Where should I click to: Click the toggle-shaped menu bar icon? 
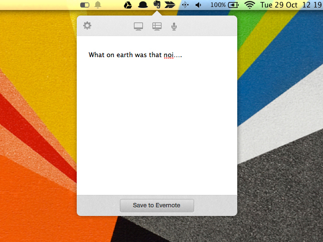pyautogui.click(x=85, y=5)
